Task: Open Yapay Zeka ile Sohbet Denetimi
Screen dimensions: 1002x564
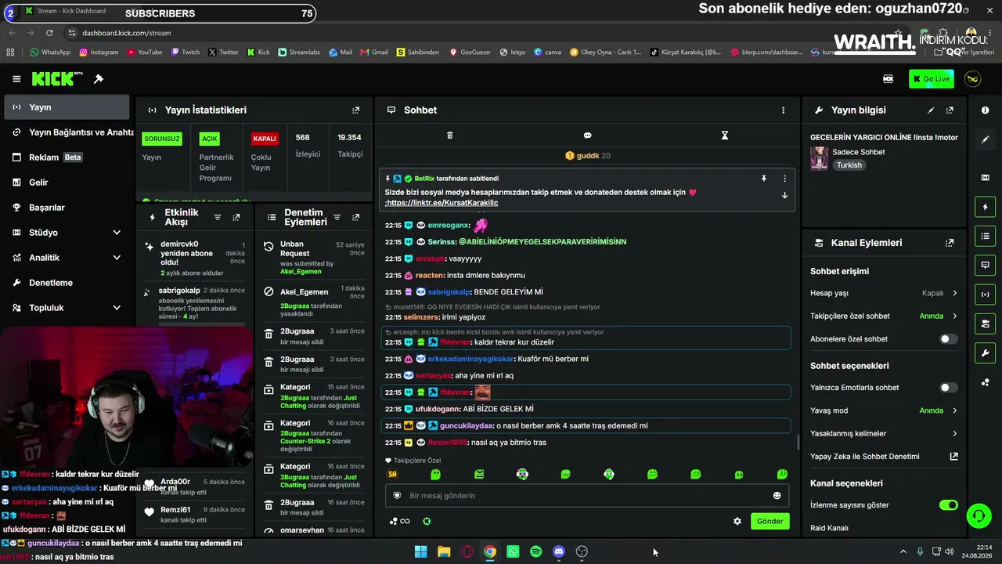Action: (x=884, y=457)
